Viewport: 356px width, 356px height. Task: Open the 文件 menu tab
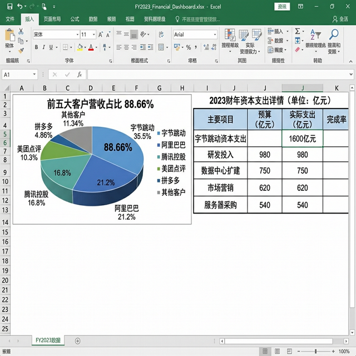click(x=10, y=19)
